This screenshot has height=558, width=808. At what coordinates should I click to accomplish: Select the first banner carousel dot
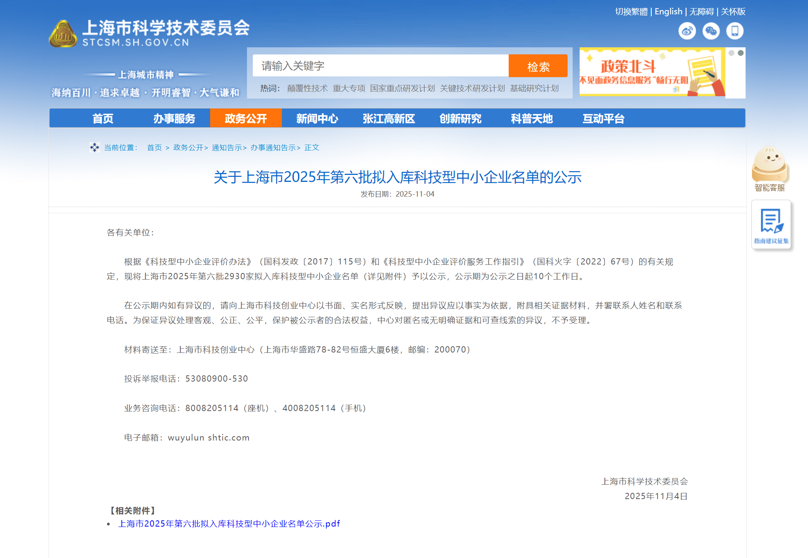[731, 53]
